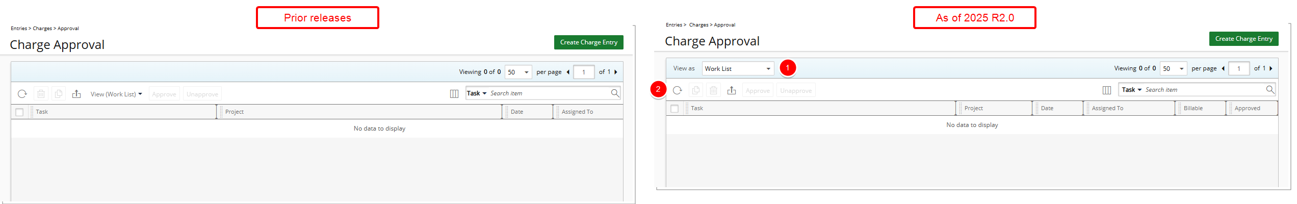Click trash Delete icon in 2025 R2.0 toolbar
This screenshot has width=1297, height=204.
[714, 90]
